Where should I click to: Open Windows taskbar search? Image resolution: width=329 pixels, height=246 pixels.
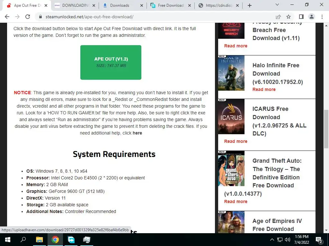pyautogui.click(x=23, y=240)
